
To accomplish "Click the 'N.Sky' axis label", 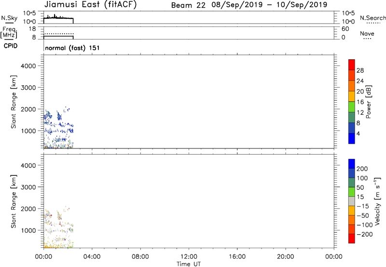I will 9,18.
